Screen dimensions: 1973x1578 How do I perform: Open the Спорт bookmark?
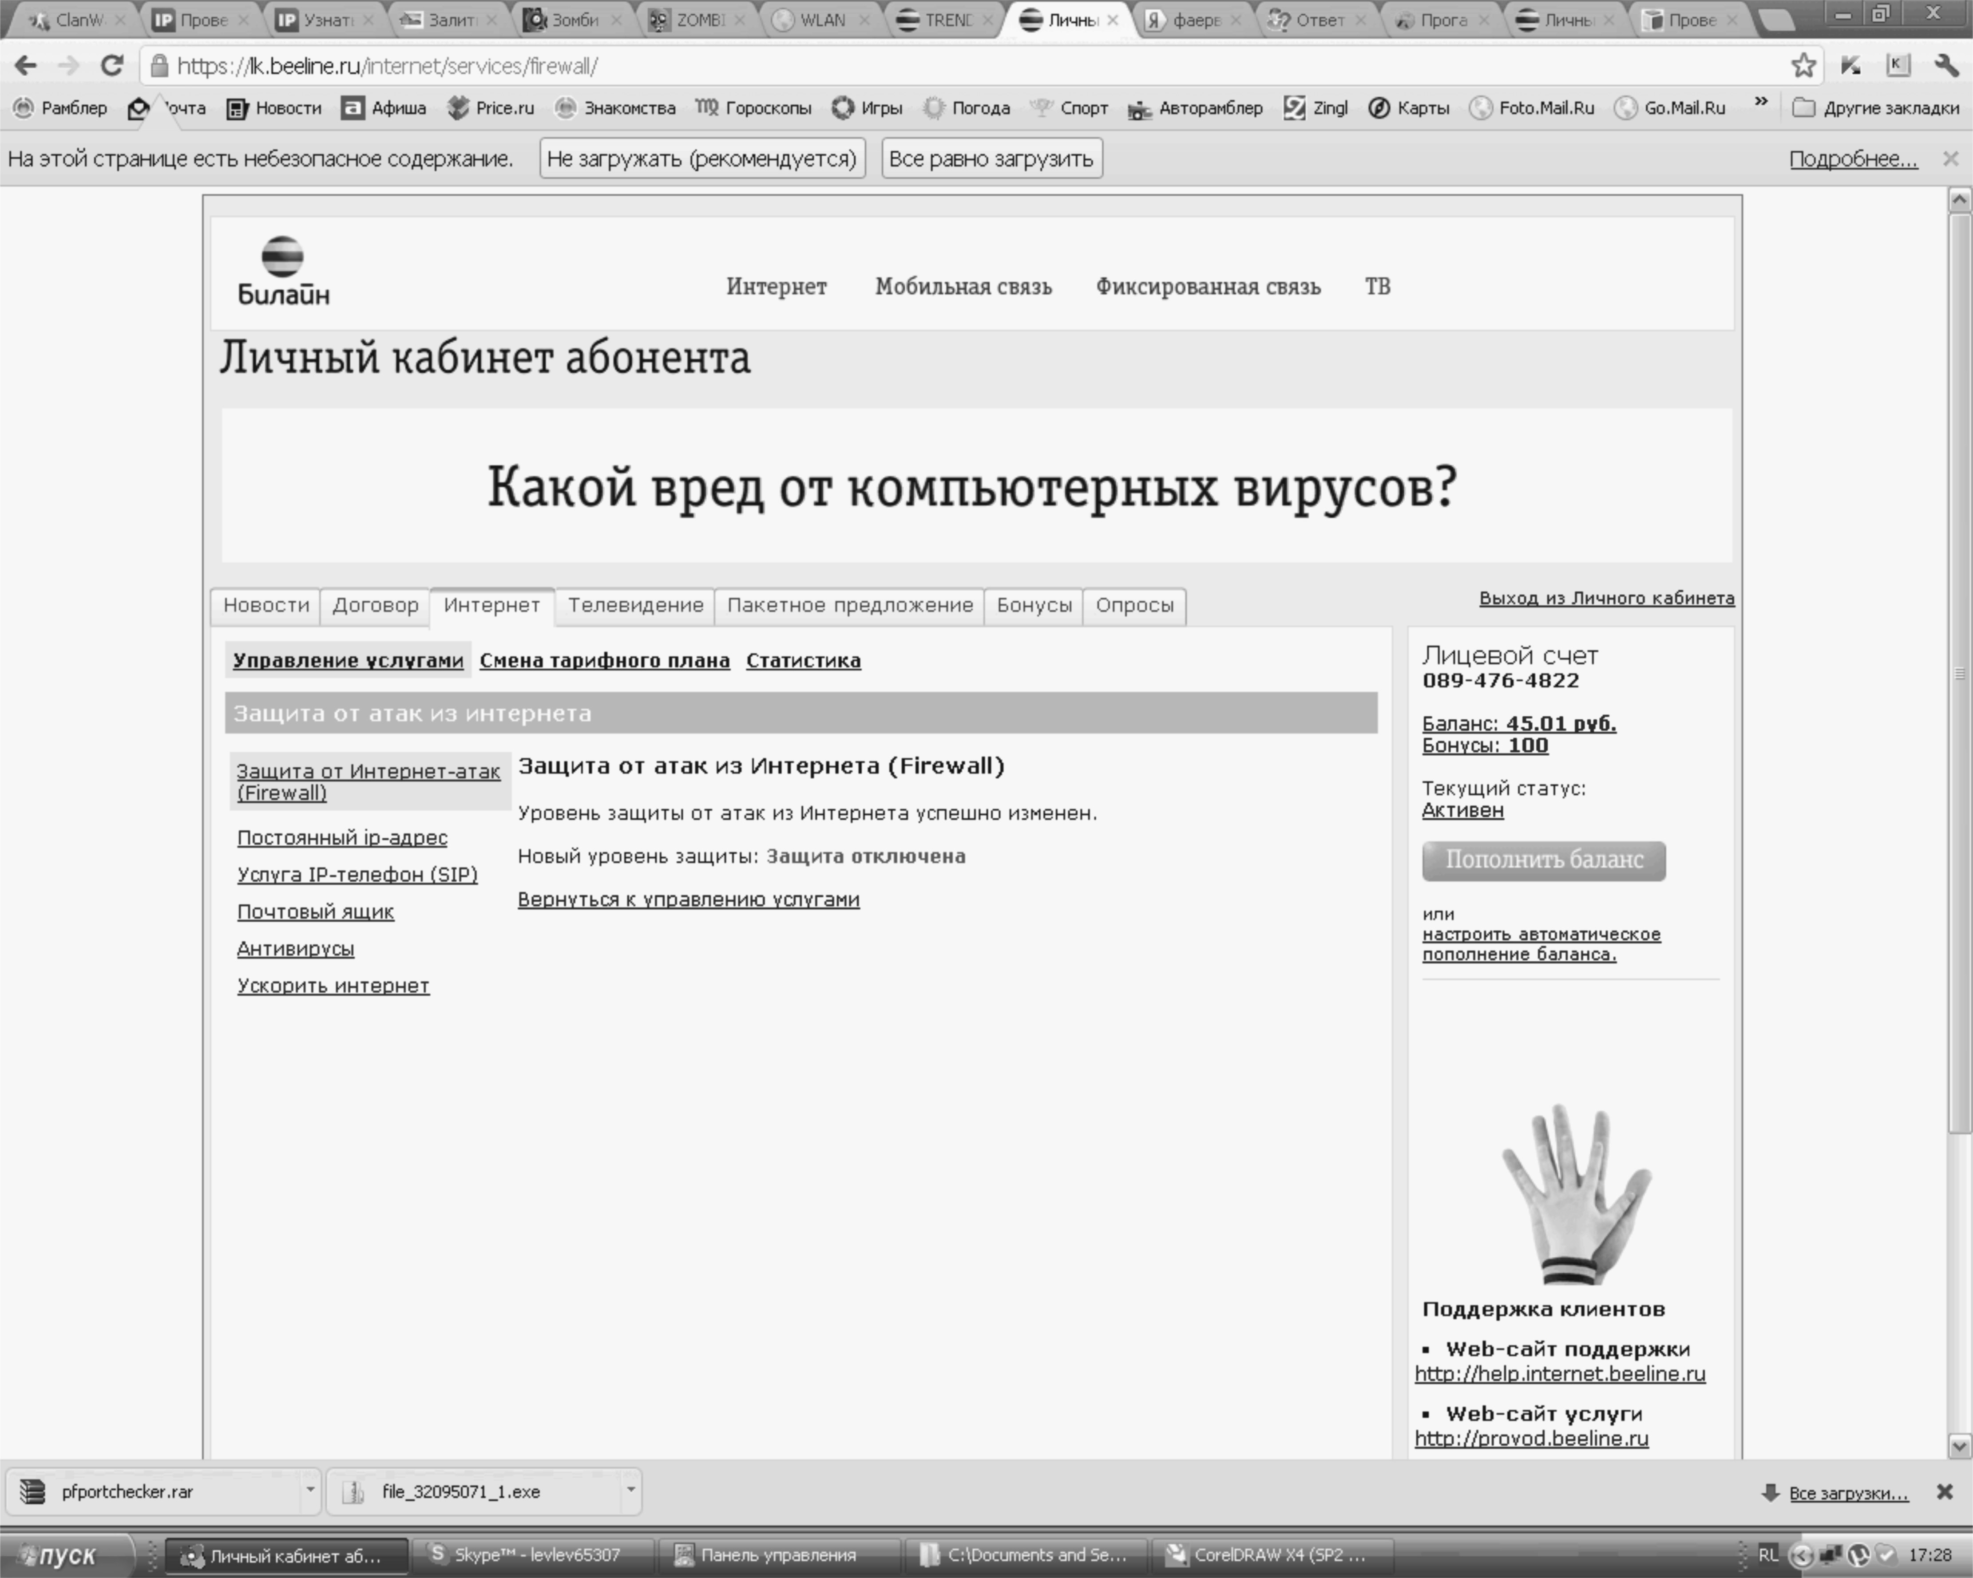click(x=1069, y=108)
